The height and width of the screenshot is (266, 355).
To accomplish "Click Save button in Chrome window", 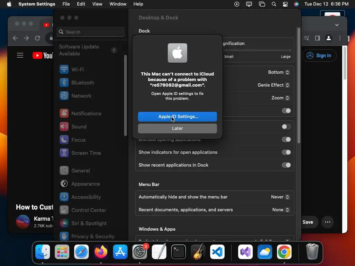I will tap(309, 222).
